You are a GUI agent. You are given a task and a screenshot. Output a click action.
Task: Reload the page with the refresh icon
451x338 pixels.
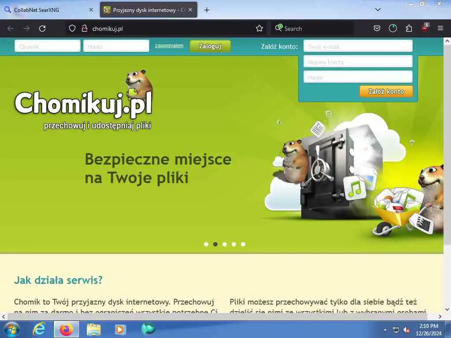pyautogui.click(x=42, y=29)
